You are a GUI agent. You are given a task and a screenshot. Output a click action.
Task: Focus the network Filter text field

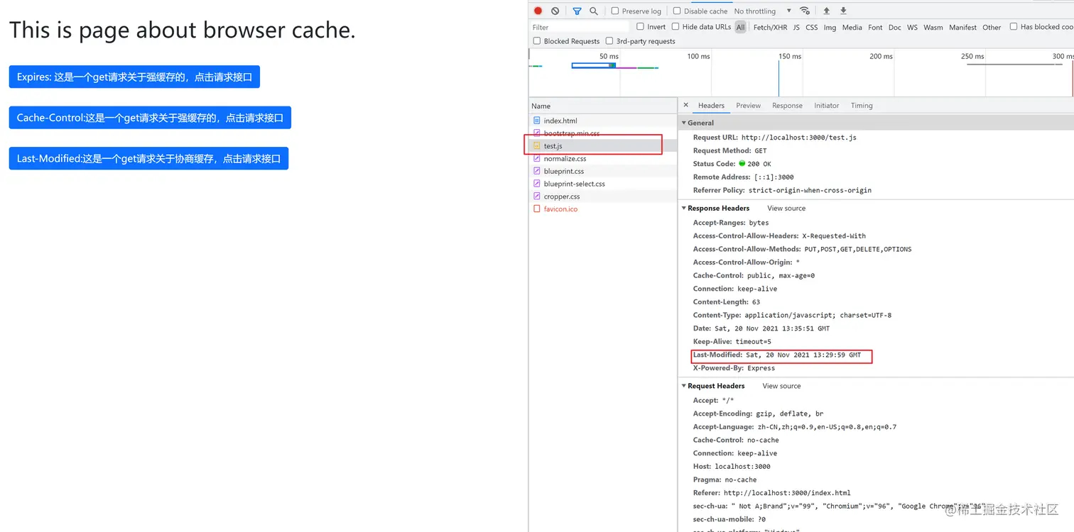tap(579, 27)
